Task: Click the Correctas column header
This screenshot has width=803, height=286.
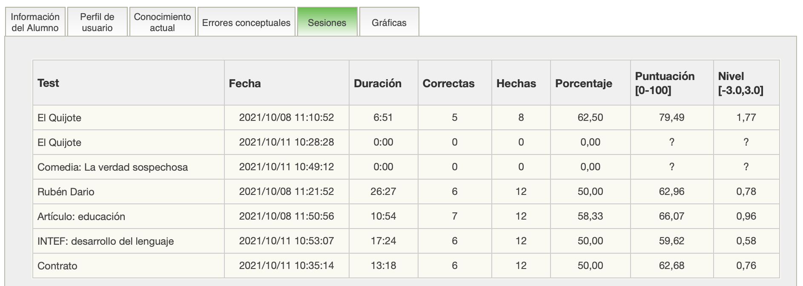Action: 448,83
